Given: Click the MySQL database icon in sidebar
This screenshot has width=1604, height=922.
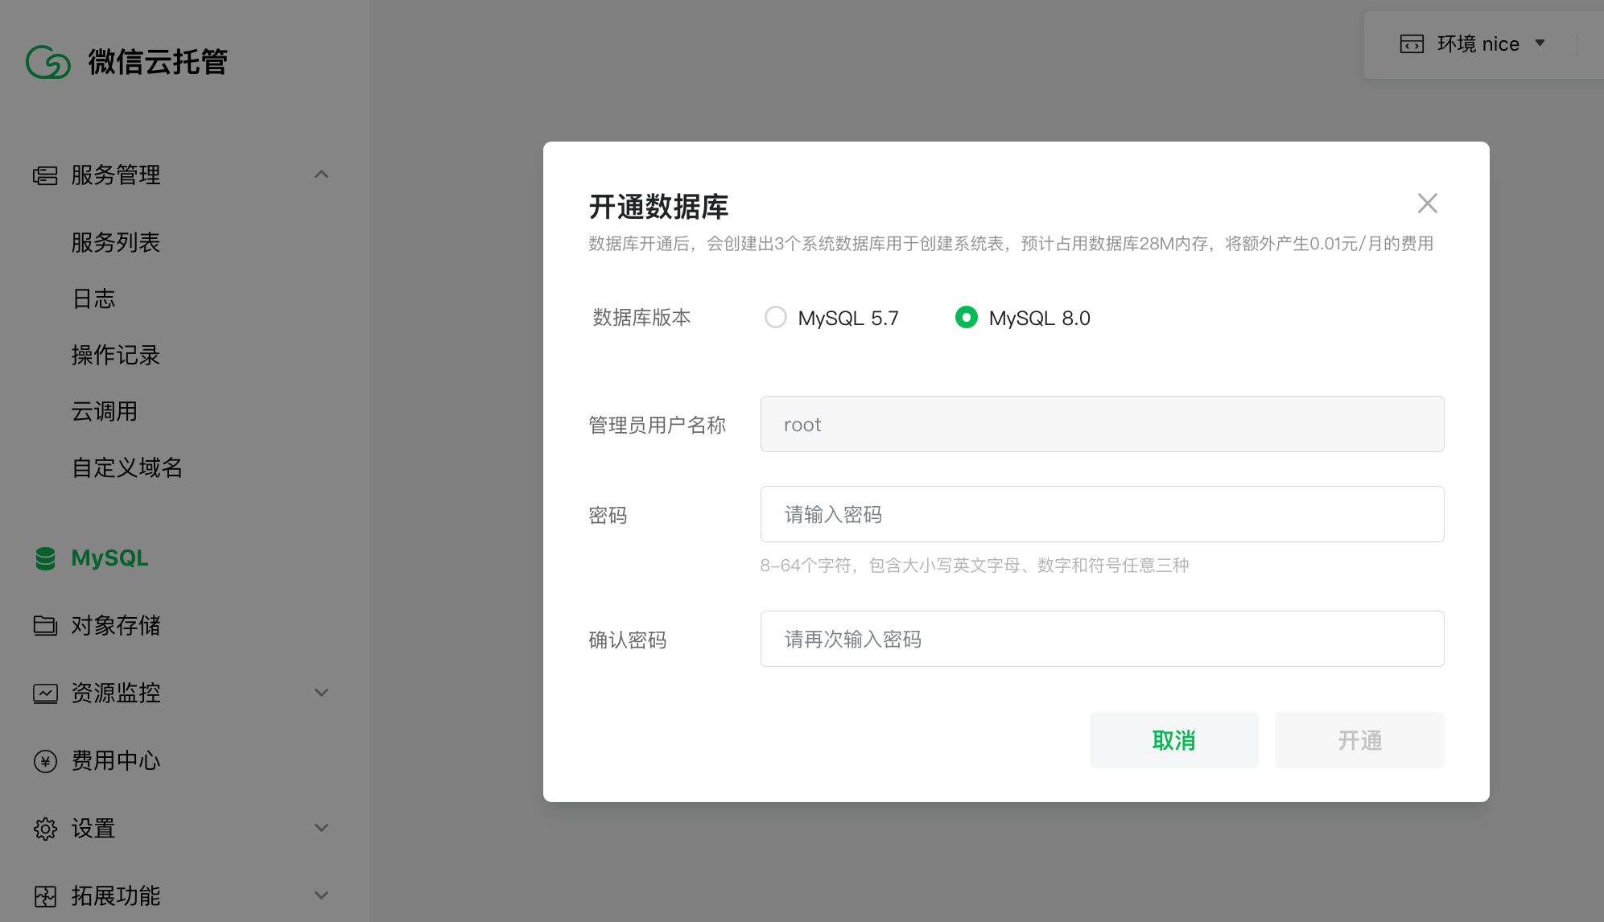Looking at the screenshot, I should [46, 558].
